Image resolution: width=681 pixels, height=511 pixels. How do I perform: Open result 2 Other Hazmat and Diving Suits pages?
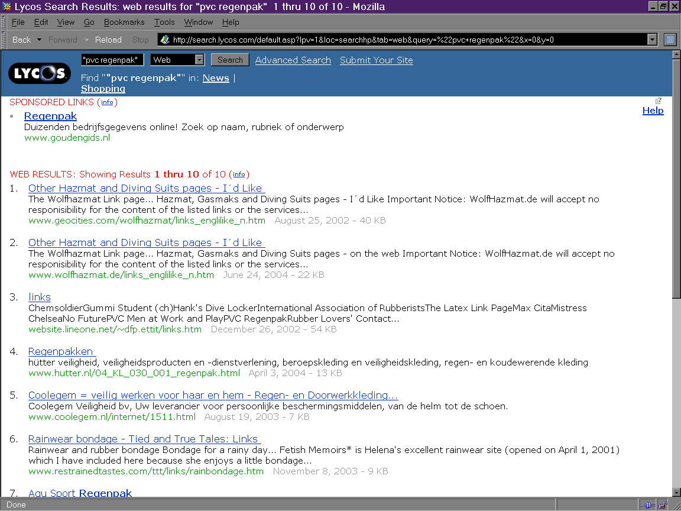click(x=147, y=242)
